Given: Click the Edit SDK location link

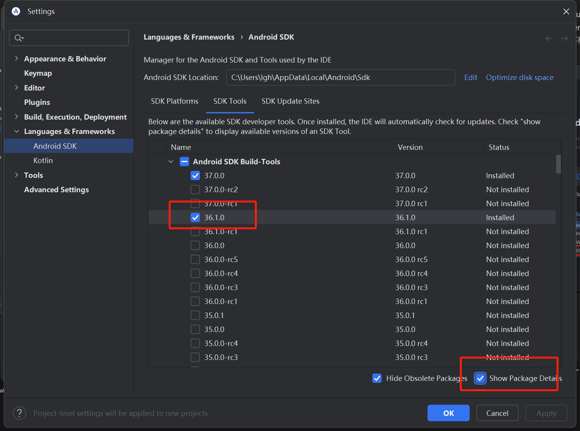Looking at the screenshot, I should [x=471, y=77].
